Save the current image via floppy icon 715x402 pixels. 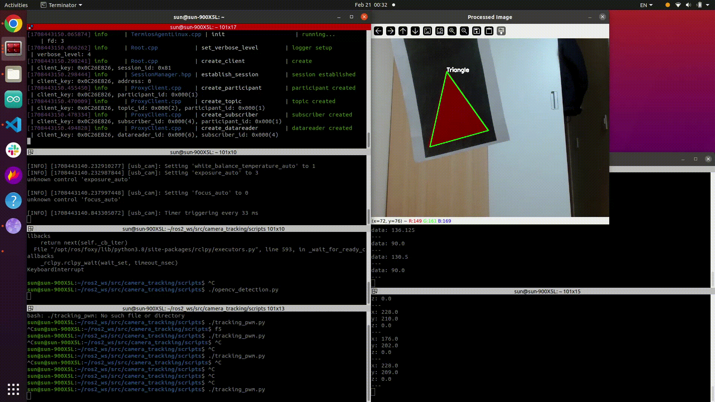pyautogui.click(x=477, y=31)
